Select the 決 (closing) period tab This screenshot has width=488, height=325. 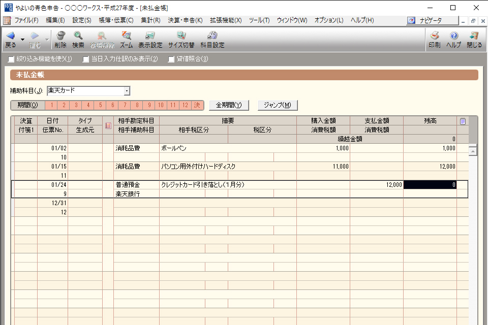(197, 105)
